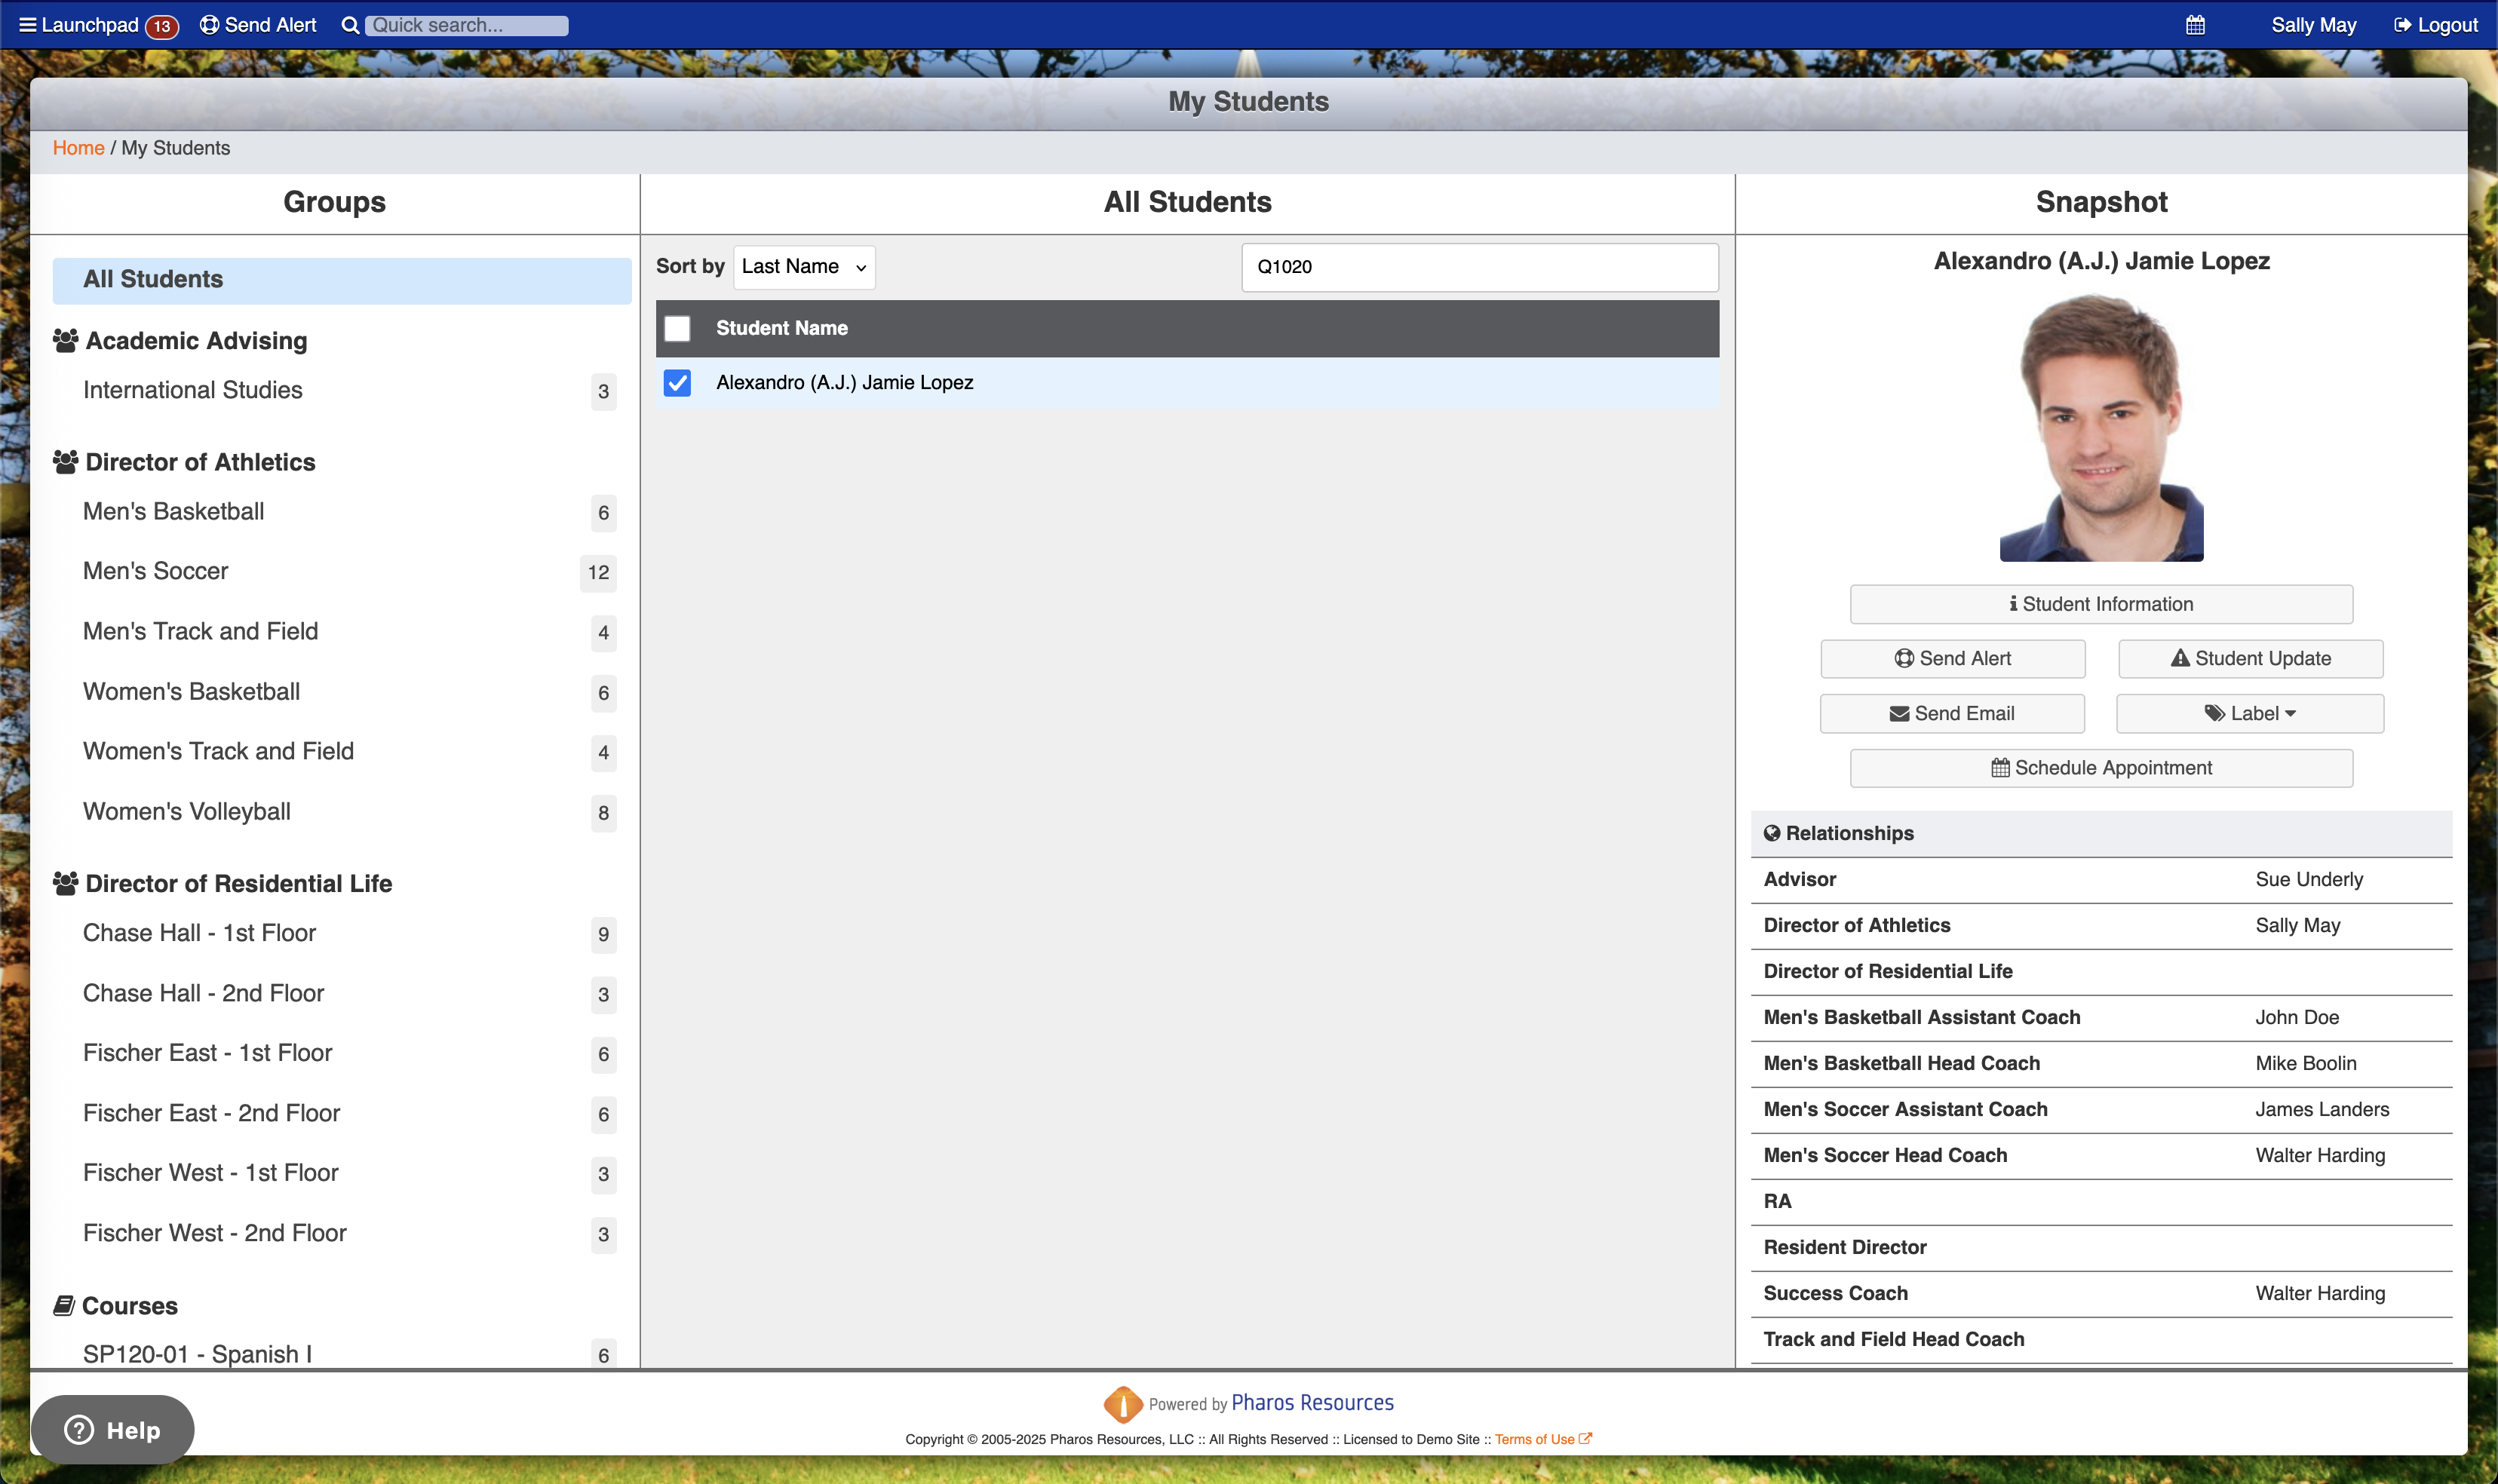Click the Student Update button
This screenshot has height=1484, width=2498.
[2250, 658]
